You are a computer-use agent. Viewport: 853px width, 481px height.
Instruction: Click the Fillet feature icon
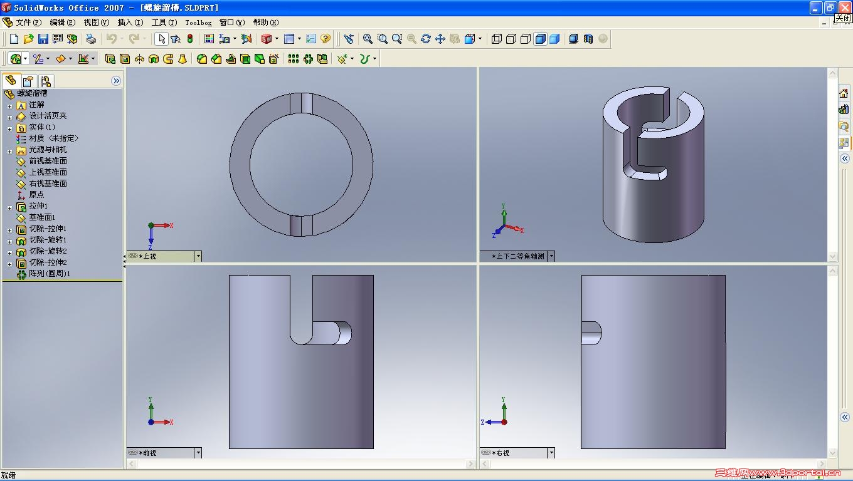coord(202,59)
